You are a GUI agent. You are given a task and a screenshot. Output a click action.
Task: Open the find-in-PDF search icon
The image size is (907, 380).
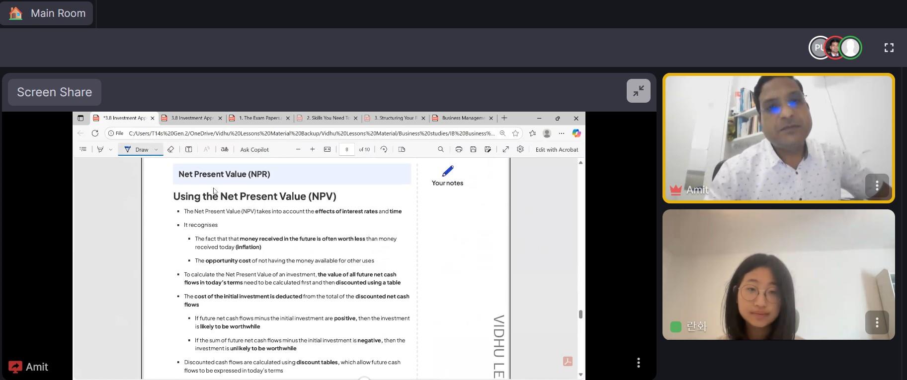pos(440,149)
